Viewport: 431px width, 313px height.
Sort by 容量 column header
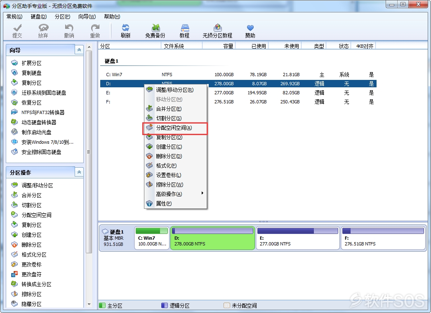219,46
